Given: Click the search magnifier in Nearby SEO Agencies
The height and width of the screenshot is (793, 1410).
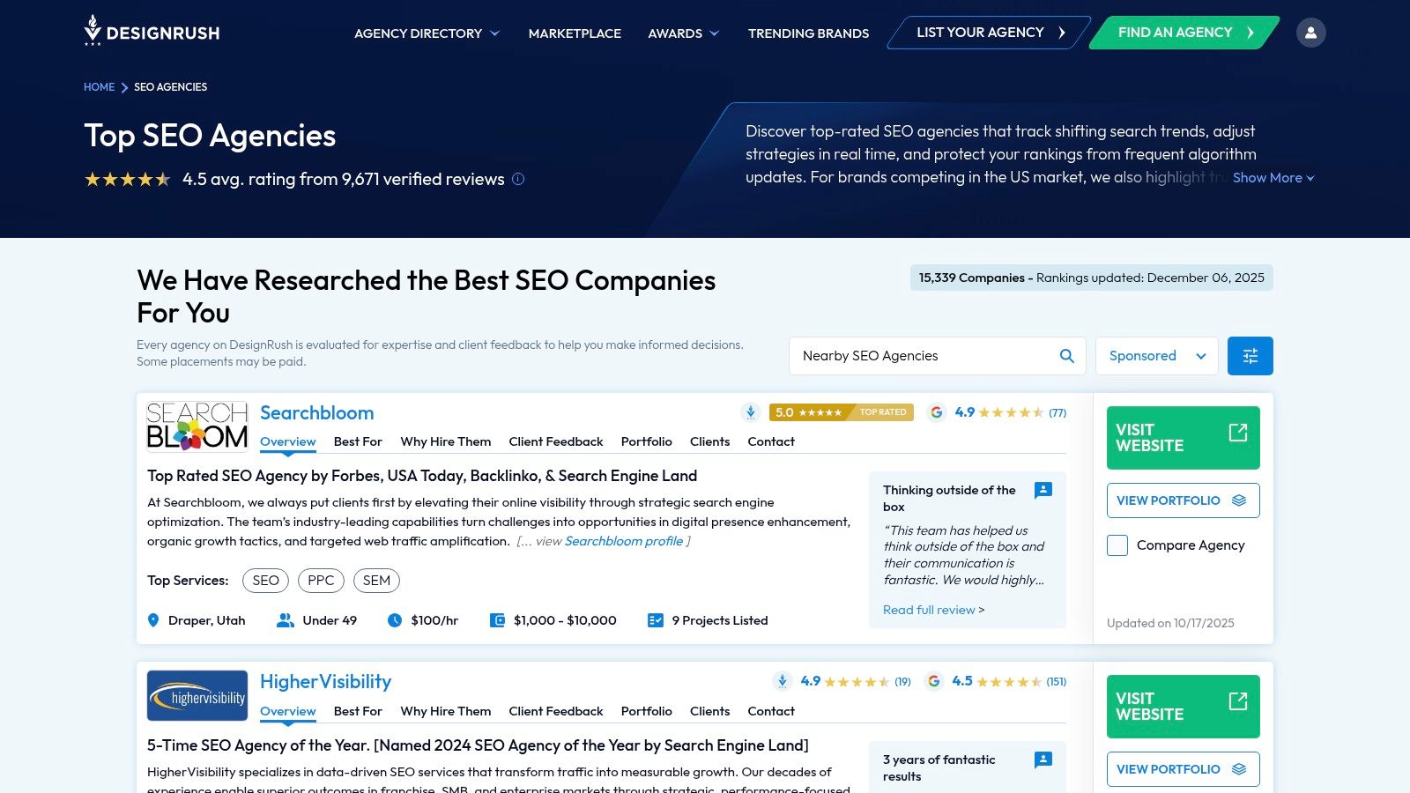Looking at the screenshot, I should (x=1066, y=356).
